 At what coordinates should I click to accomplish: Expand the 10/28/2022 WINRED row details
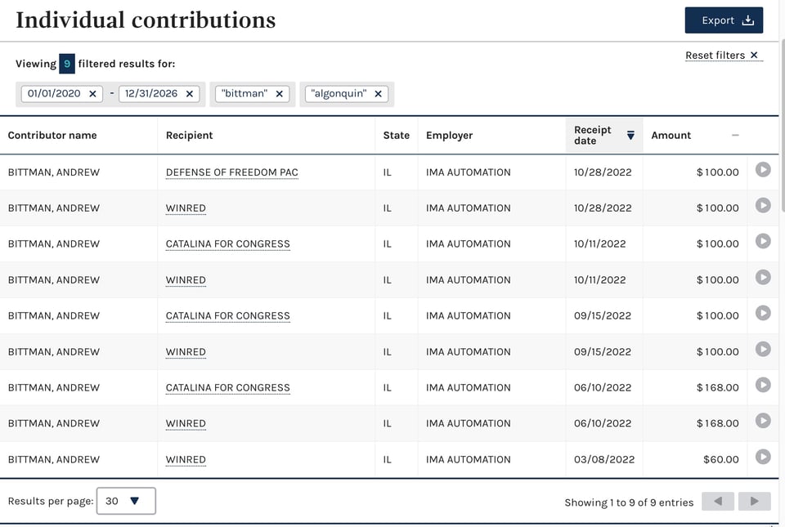tap(763, 205)
